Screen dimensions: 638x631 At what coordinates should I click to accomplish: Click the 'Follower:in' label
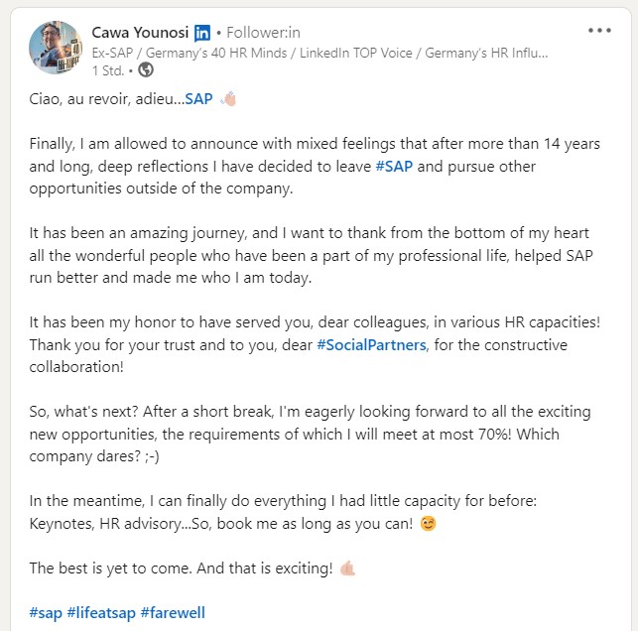(263, 33)
